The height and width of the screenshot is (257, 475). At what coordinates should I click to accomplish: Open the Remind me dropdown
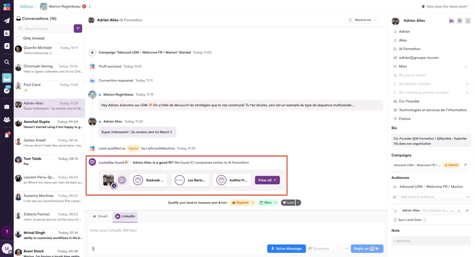(362, 20)
